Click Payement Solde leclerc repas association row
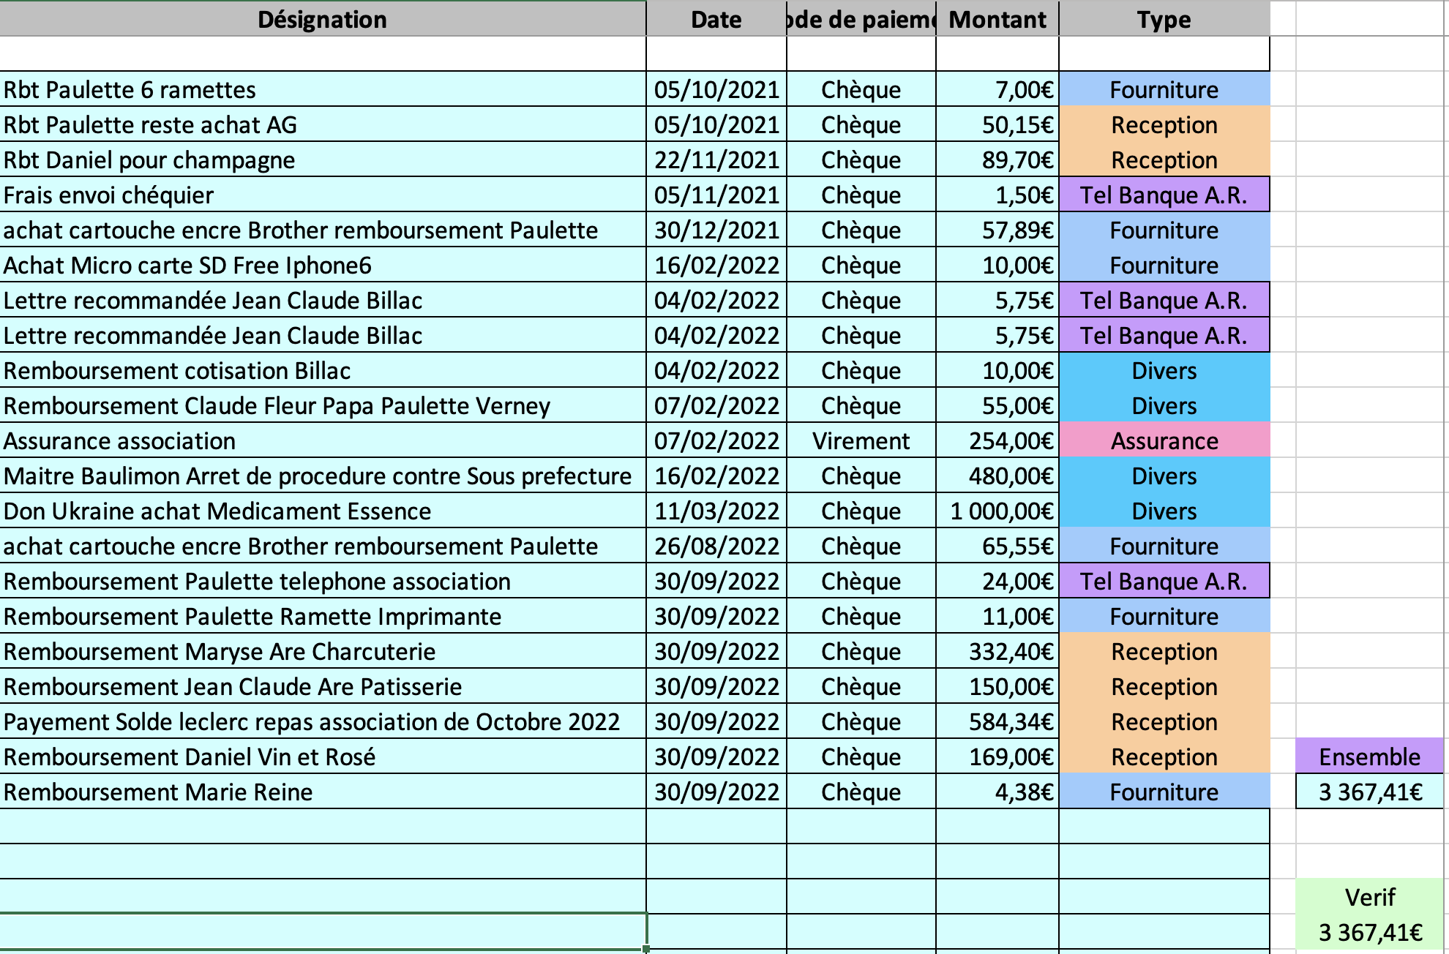This screenshot has height=954, width=1449. click(322, 721)
